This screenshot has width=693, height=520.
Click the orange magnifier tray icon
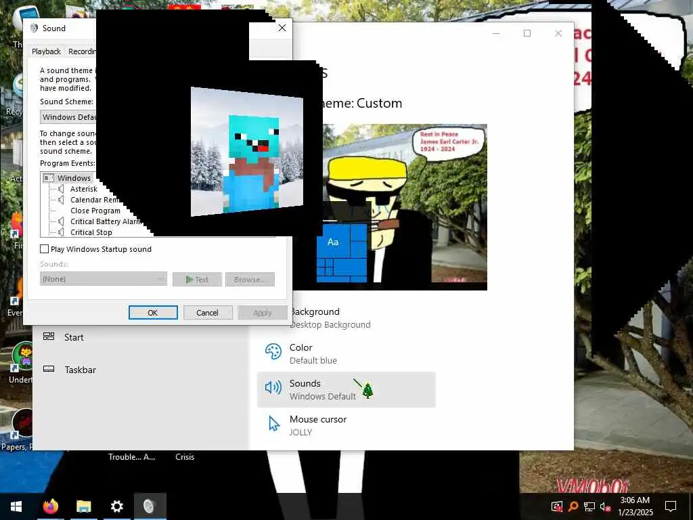pyautogui.click(x=573, y=506)
